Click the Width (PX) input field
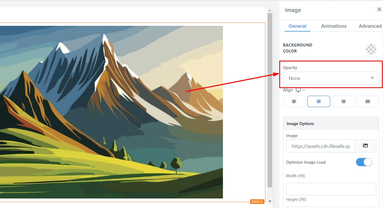This screenshot has width=383, height=208. pyautogui.click(x=331, y=189)
